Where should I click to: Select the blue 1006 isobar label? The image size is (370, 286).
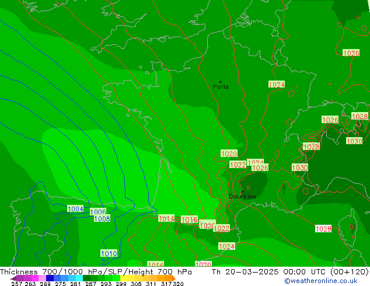tap(98, 212)
